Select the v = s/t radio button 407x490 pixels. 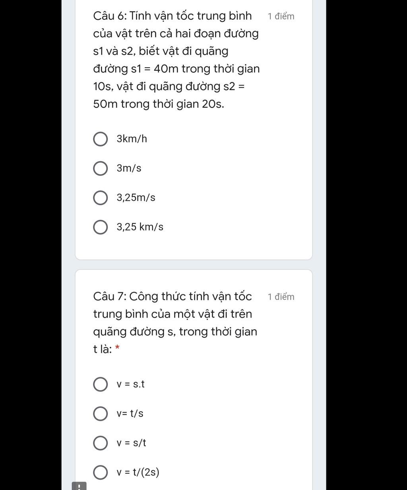tap(100, 443)
